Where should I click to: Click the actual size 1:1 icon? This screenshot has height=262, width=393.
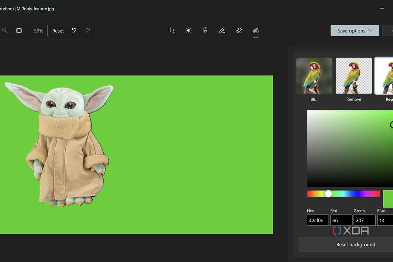tap(19, 31)
